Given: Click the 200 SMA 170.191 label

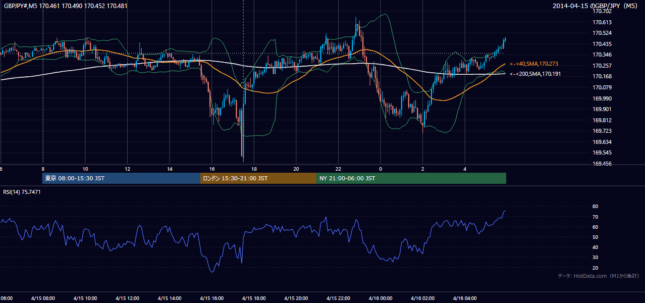Looking at the screenshot, I should [x=535, y=74].
